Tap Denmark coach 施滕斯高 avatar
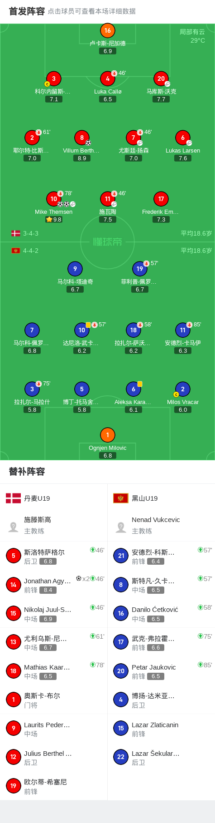215x823 pixels. pyautogui.click(x=14, y=527)
